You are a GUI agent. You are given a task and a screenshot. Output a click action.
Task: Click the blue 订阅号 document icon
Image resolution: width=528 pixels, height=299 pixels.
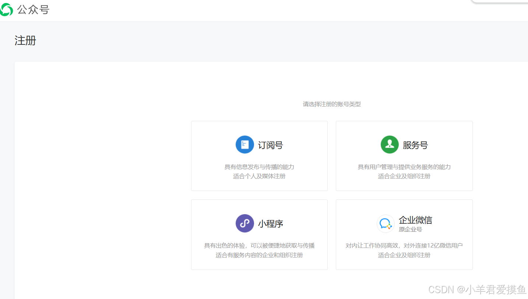click(x=245, y=144)
